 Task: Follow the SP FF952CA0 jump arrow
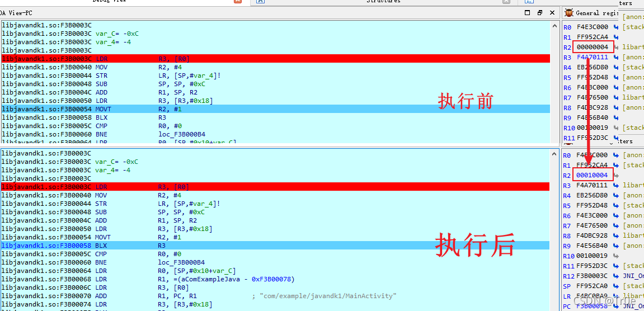pyautogui.click(x=616, y=286)
